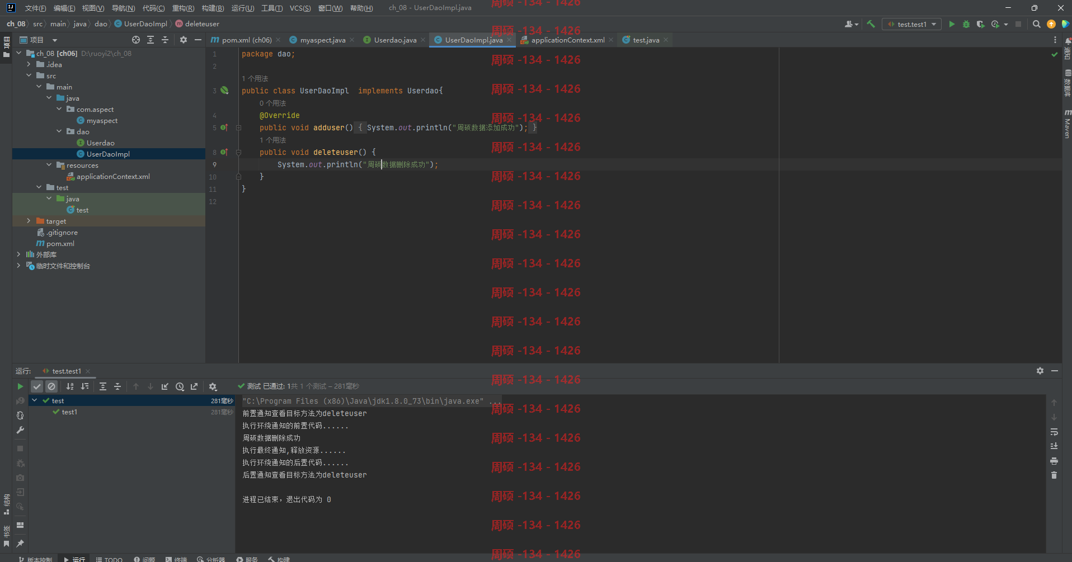Open the 终端 tool window

pyautogui.click(x=176, y=559)
